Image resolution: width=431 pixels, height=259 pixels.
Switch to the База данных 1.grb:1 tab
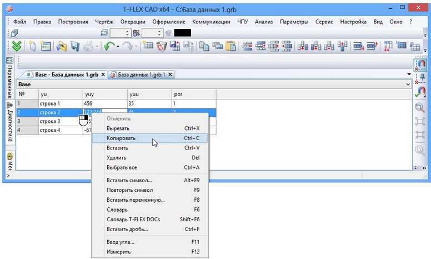coord(141,74)
